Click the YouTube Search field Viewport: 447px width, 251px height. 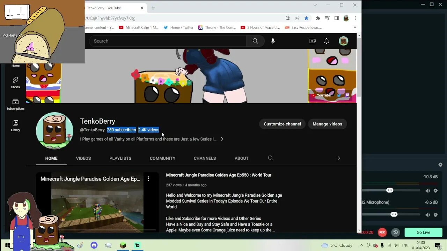coord(168,41)
